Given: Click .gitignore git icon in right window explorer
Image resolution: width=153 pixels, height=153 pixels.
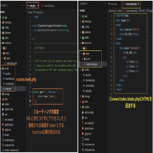Looking at the screenshot, I should 83,134.
